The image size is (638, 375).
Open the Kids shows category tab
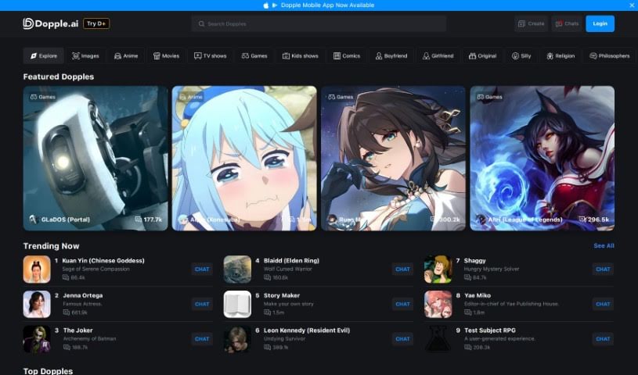301,56
